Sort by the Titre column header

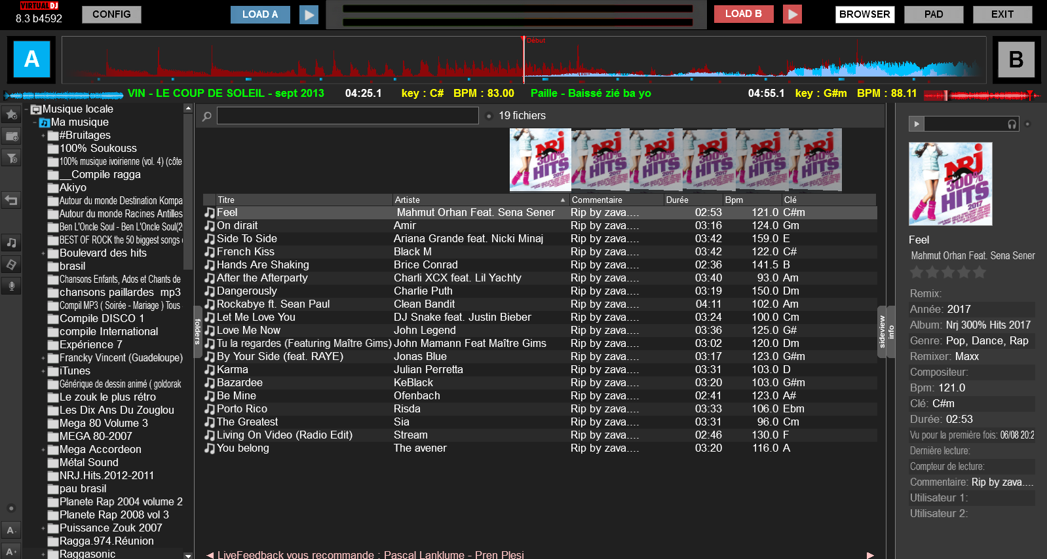click(x=303, y=200)
